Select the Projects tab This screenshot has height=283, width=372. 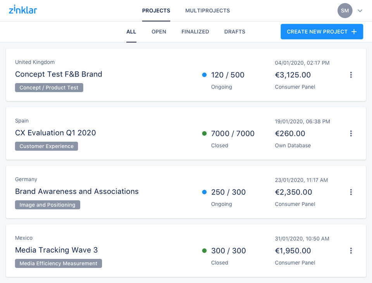pyautogui.click(x=156, y=11)
